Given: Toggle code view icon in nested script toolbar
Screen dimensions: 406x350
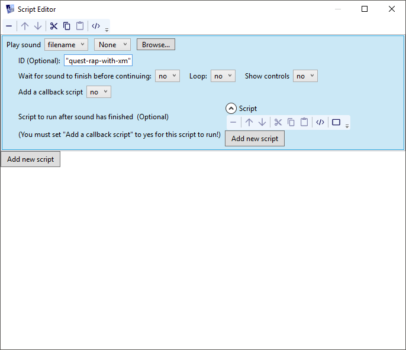Looking at the screenshot, I should pos(320,122).
